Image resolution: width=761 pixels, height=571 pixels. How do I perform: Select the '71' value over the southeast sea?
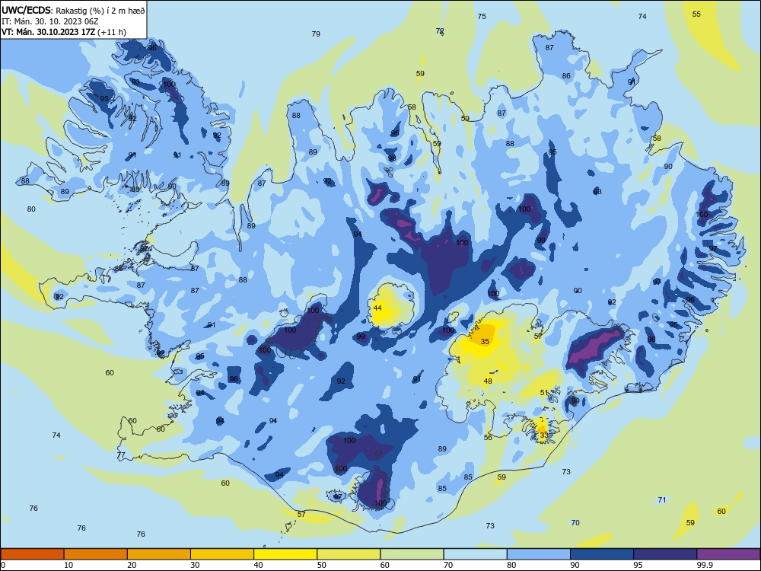[662, 499]
